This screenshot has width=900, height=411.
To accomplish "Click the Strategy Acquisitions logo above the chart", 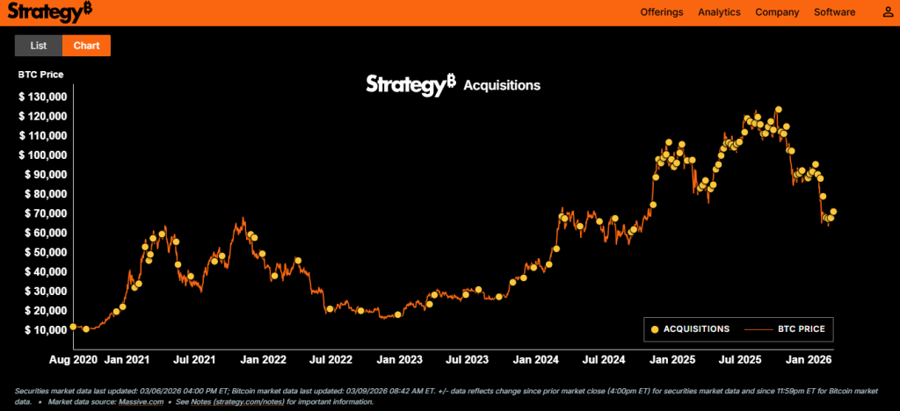I will 453,85.
